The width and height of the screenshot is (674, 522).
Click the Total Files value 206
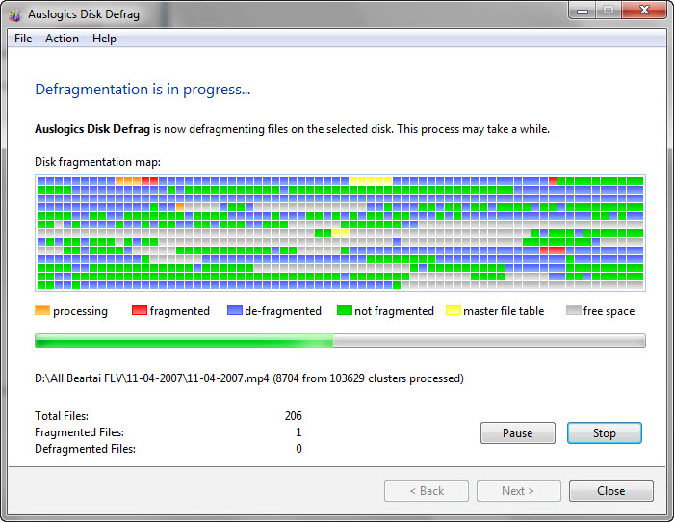click(x=293, y=416)
